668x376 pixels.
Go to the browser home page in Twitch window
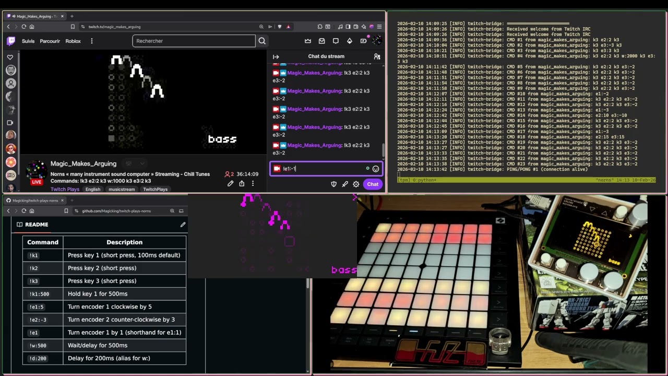point(32,27)
